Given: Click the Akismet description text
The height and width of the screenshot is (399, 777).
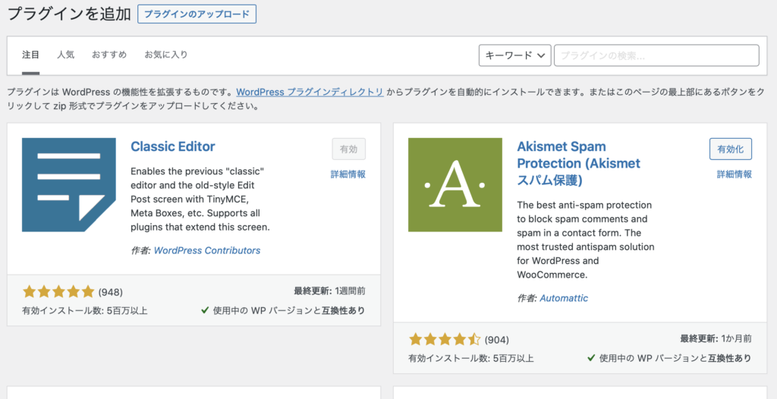Looking at the screenshot, I should pos(586,240).
